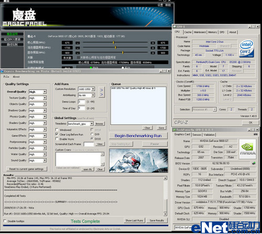Click Custom Cvars text area

78,159
